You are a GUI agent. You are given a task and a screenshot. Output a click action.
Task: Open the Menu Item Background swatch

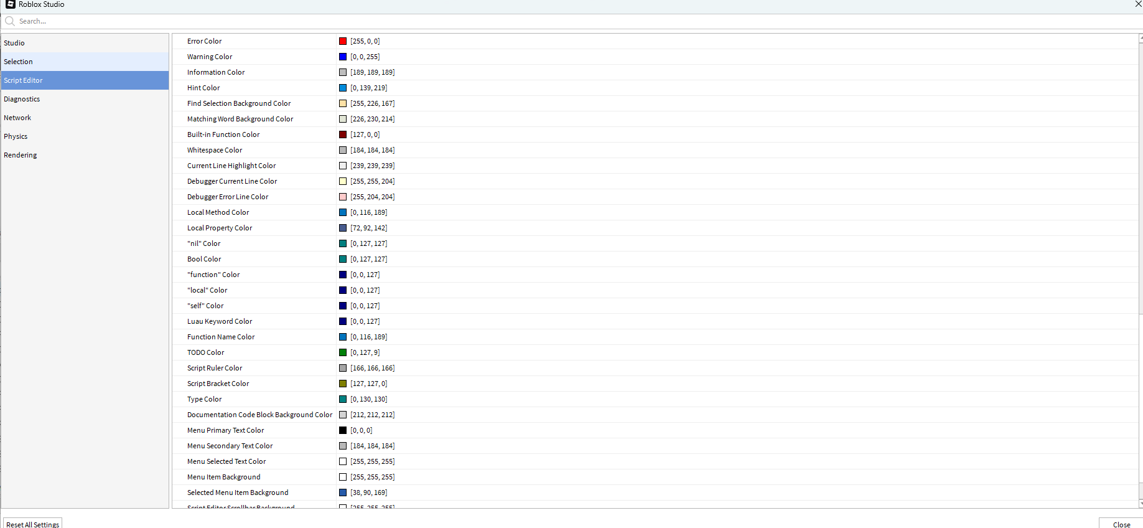[343, 477]
